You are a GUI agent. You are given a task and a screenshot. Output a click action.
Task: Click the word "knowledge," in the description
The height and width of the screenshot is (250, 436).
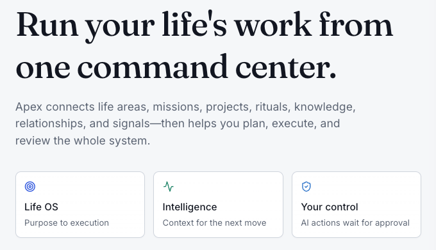(x=325, y=107)
